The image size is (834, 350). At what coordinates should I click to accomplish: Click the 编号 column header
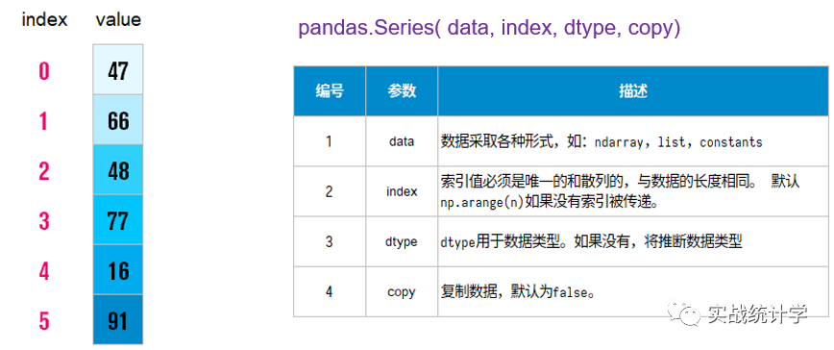coord(330,91)
